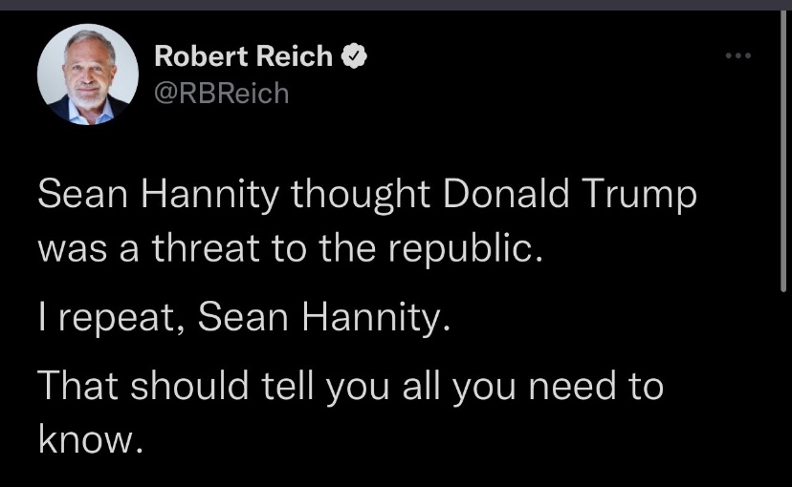Click the words "Donald Trump" in the tweet
The image size is (792, 487).
[x=571, y=196]
